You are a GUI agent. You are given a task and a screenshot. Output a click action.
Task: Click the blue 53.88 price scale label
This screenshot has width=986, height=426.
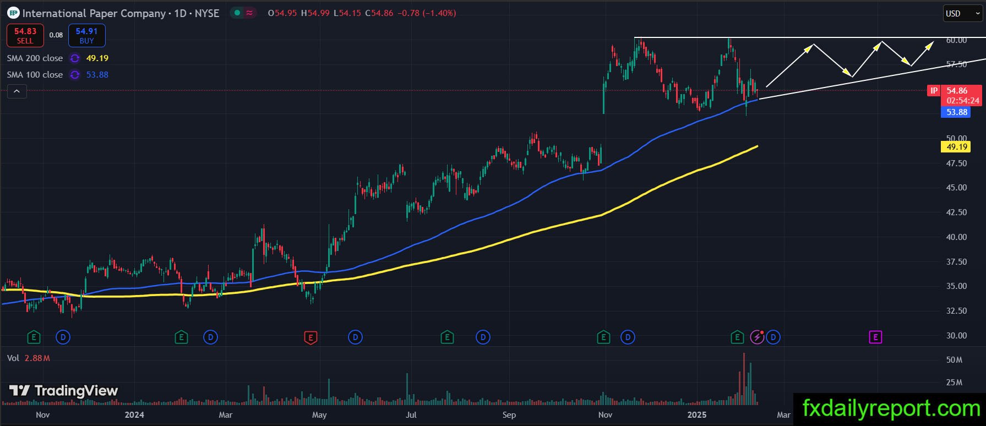957,112
